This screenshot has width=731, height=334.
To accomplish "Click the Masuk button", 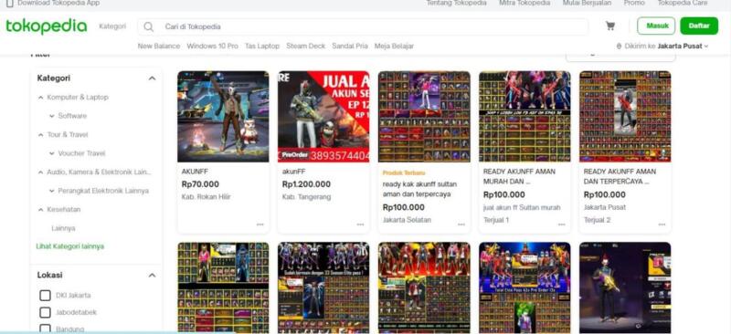I will (656, 26).
